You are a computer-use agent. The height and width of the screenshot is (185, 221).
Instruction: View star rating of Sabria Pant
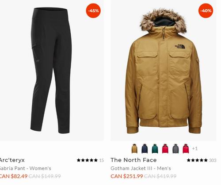(87, 160)
